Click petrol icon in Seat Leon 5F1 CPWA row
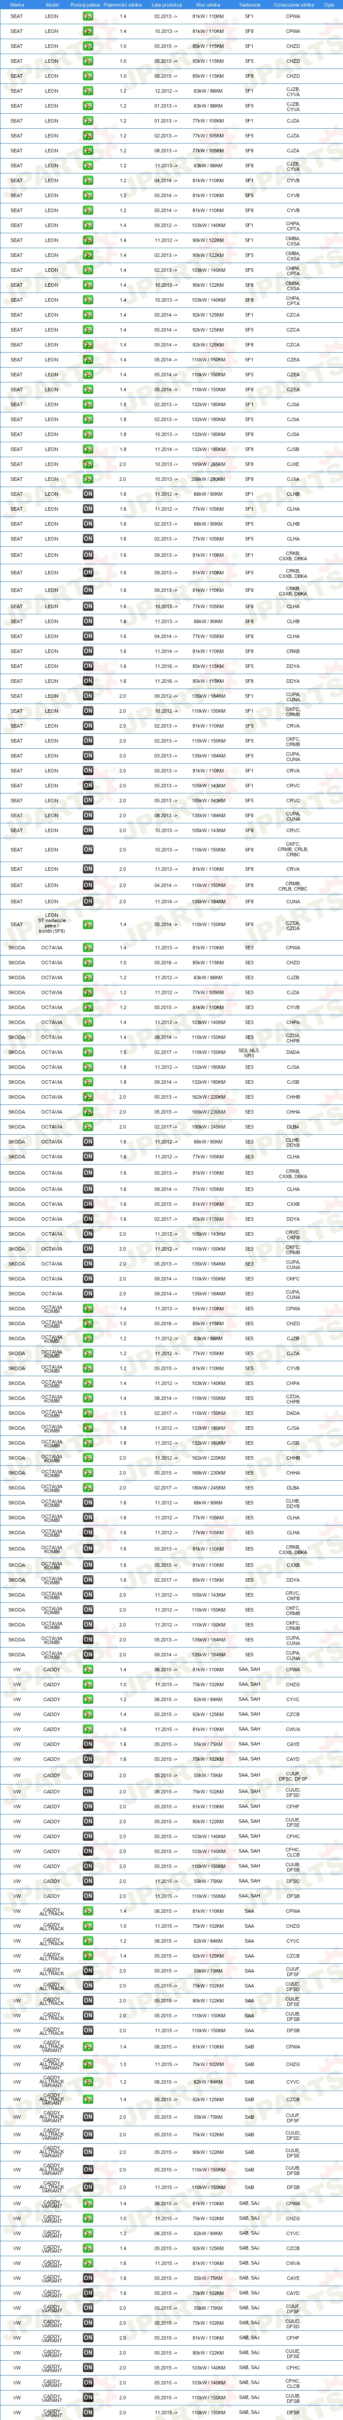The image size is (343, 2420). pyautogui.click(x=87, y=16)
